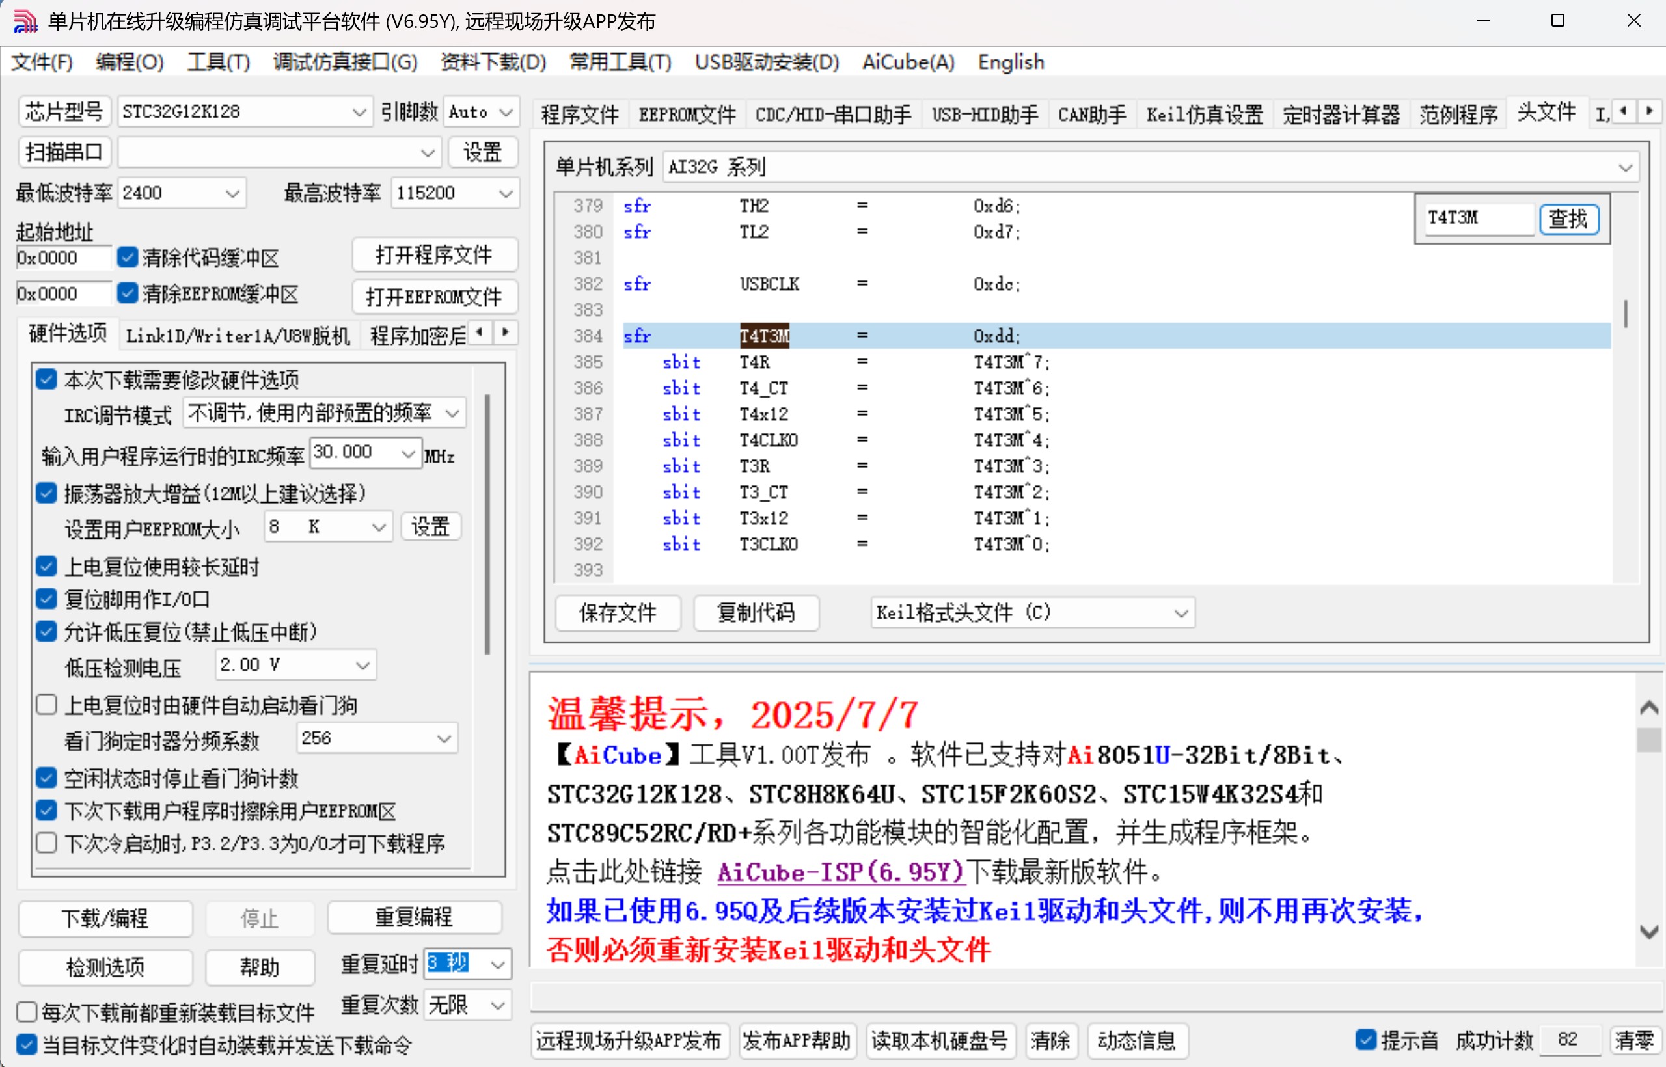
Task: Switch to 定时器计算器 tab
Action: (1341, 115)
